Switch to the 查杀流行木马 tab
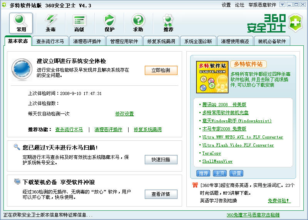The height and width of the screenshot is (220, 308). (50, 42)
